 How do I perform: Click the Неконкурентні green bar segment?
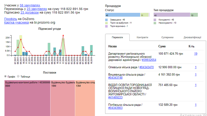click(194, 15)
